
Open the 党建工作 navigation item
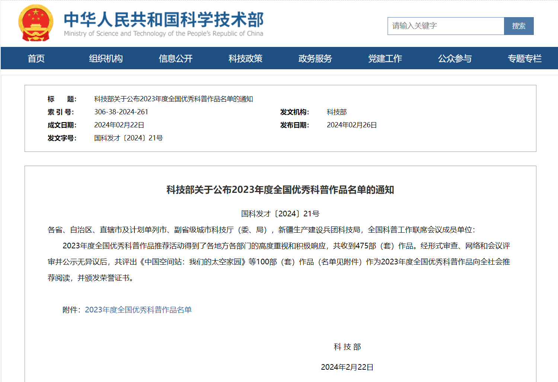[385, 58]
